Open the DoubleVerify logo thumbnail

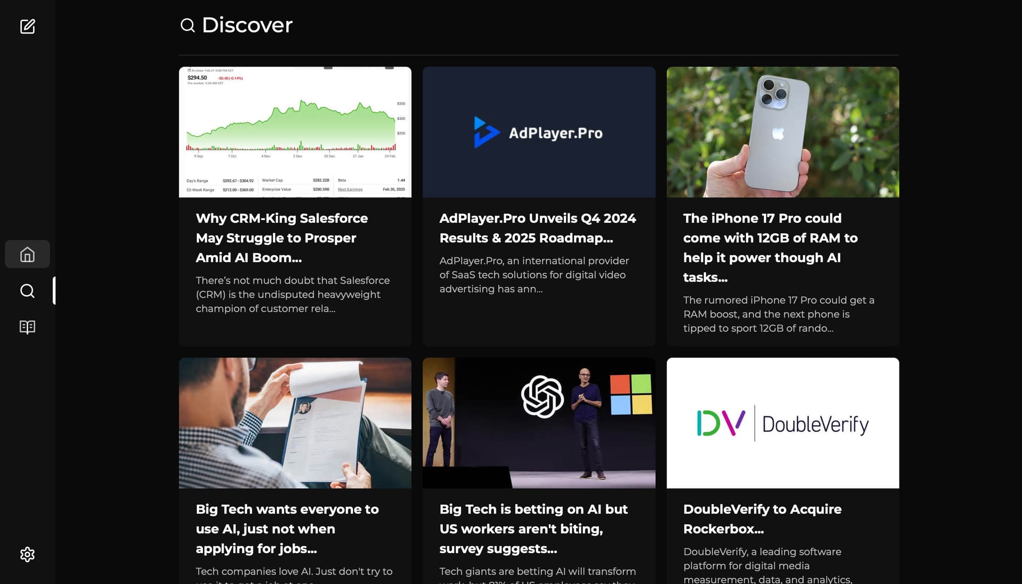[x=782, y=423]
